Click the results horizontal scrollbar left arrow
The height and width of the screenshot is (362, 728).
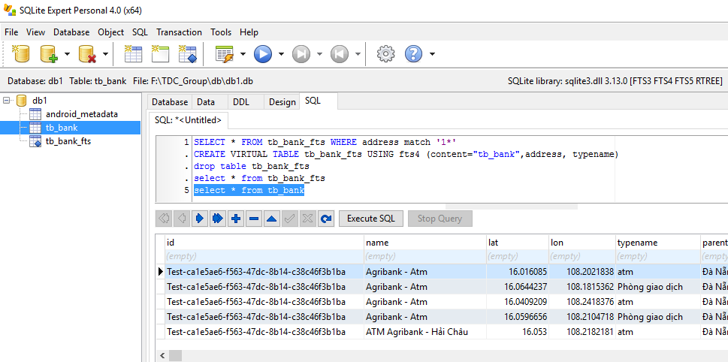[162, 356]
